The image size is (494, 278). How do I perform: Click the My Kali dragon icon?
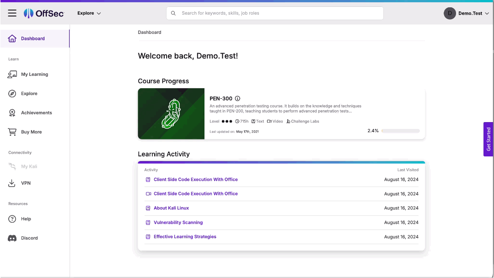pos(11,166)
